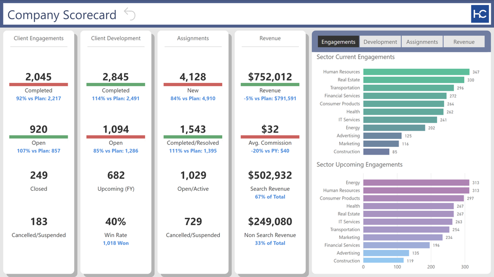This screenshot has height=277, width=494.
Task: Click the 183 Cancelled/Suspended engagements value
Action: pos(39,222)
